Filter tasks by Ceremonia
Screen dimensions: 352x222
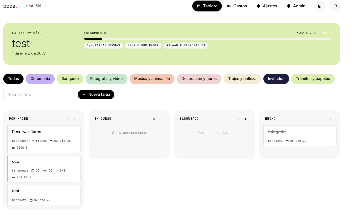pos(40,79)
